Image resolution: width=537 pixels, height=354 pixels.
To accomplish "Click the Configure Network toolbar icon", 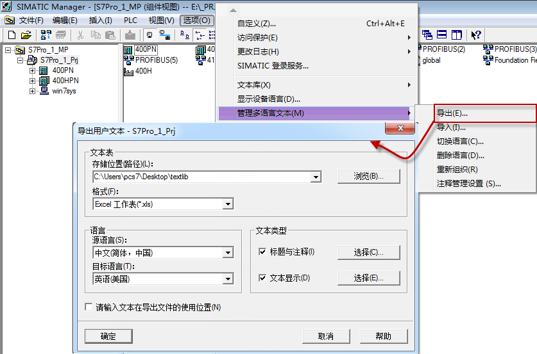I will click(x=165, y=35).
